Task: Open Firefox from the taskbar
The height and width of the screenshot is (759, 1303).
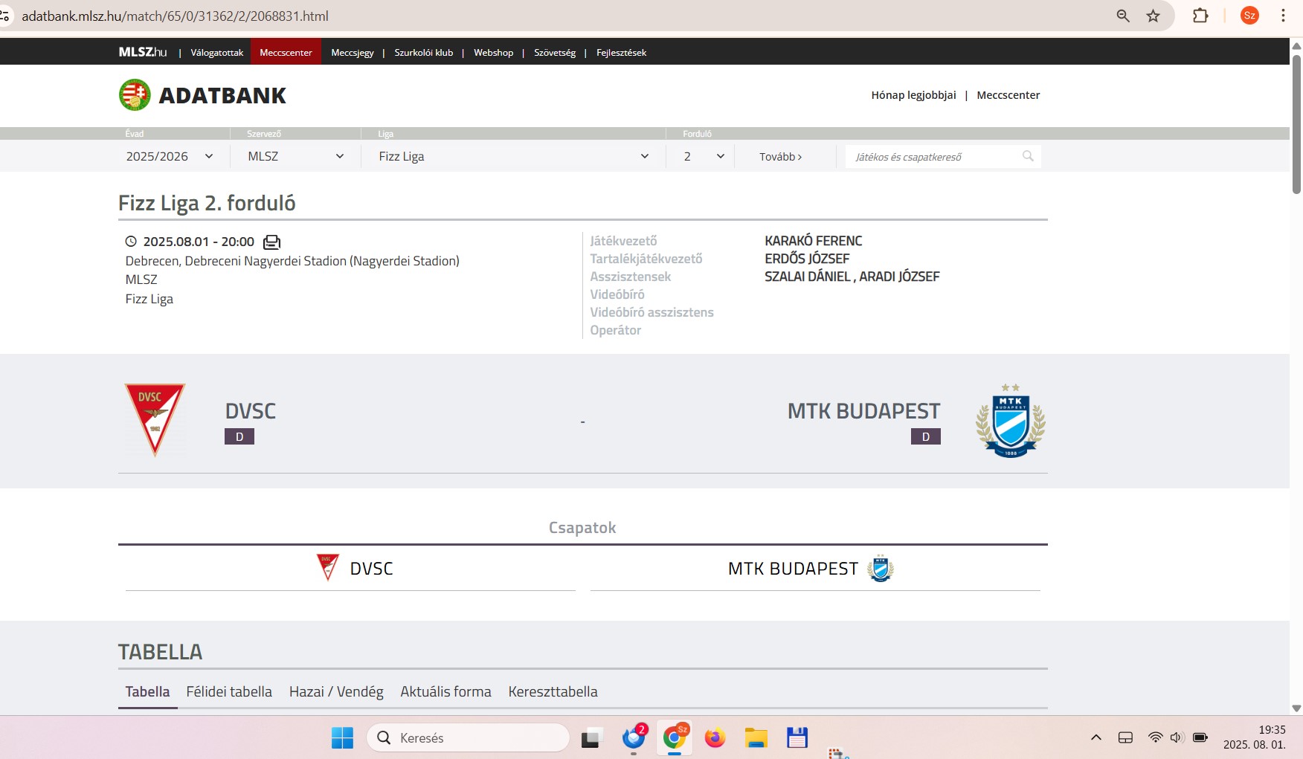Action: pos(715,737)
